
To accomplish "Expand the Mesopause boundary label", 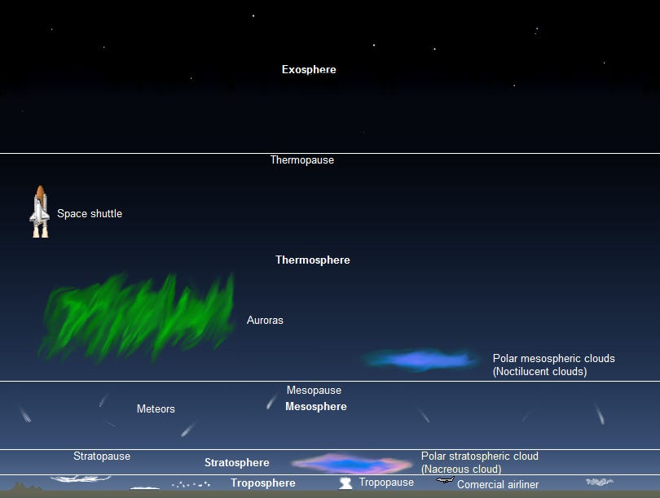I will pos(315,390).
